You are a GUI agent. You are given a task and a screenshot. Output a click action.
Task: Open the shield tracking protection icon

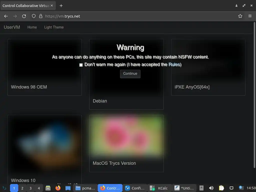coord(34,16)
